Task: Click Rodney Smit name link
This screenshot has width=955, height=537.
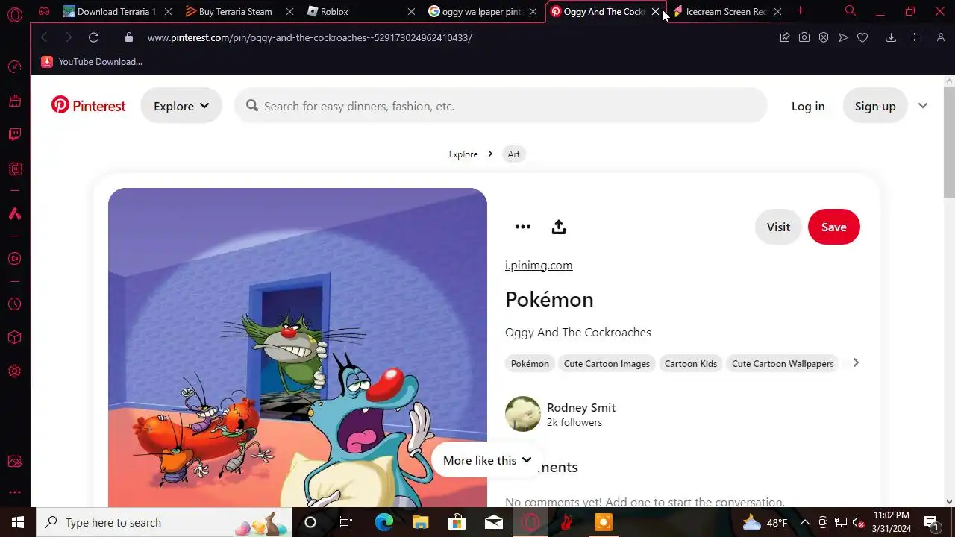Action: 581,407
